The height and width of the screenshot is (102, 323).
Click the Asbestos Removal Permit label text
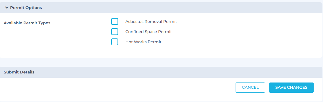point(151,21)
